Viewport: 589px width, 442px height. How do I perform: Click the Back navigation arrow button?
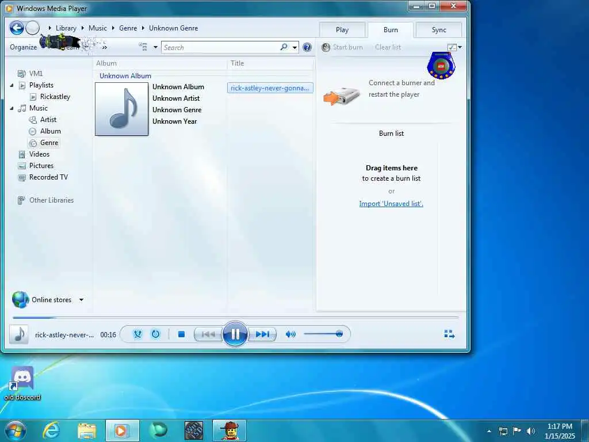pos(17,28)
